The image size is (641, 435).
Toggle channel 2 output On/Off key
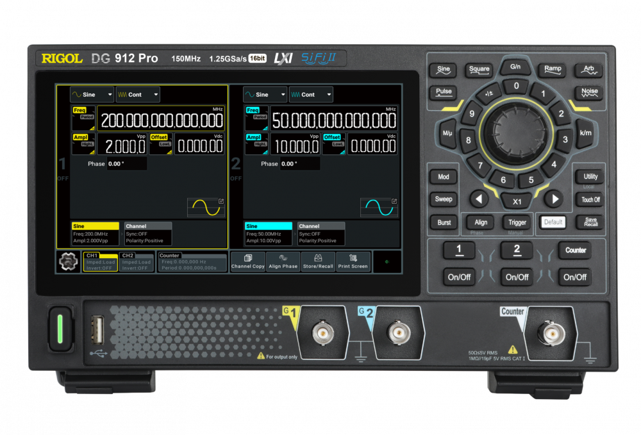[x=517, y=277]
